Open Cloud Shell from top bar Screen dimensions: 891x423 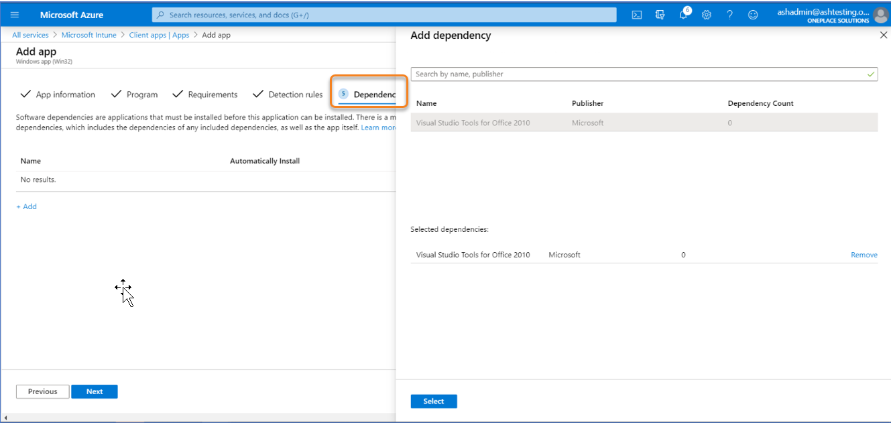point(638,15)
